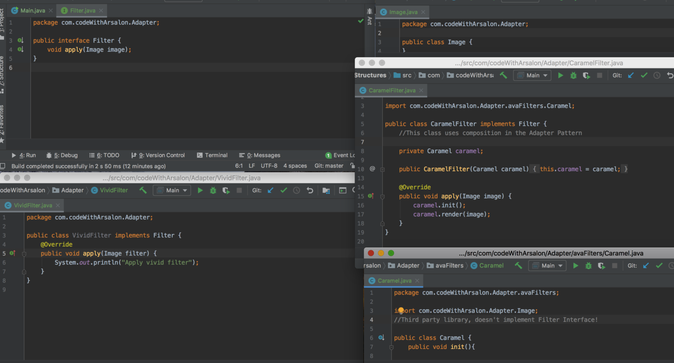This screenshot has height=363, width=674.
Task: Open Main run configuration dropdown in VividFilter window
Action: point(172,190)
